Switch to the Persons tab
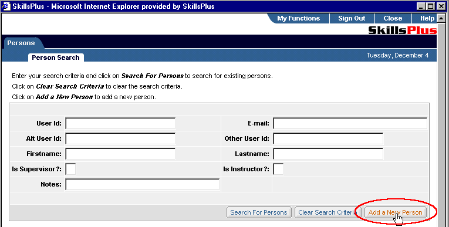This screenshot has width=449, height=227. pyautogui.click(x=21, y=43)
